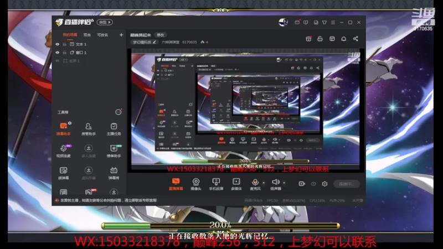Click the CPU:16% status readout
Screen dimensions: 443x249
pos(317,200)
